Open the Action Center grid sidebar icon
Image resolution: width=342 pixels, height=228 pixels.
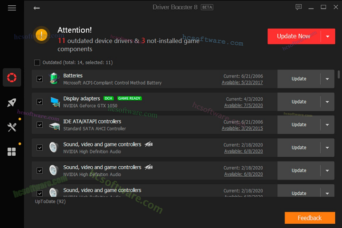11,152
